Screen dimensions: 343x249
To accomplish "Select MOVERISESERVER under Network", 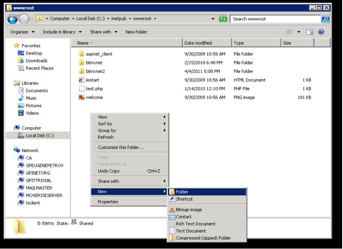I will point(44,195).
